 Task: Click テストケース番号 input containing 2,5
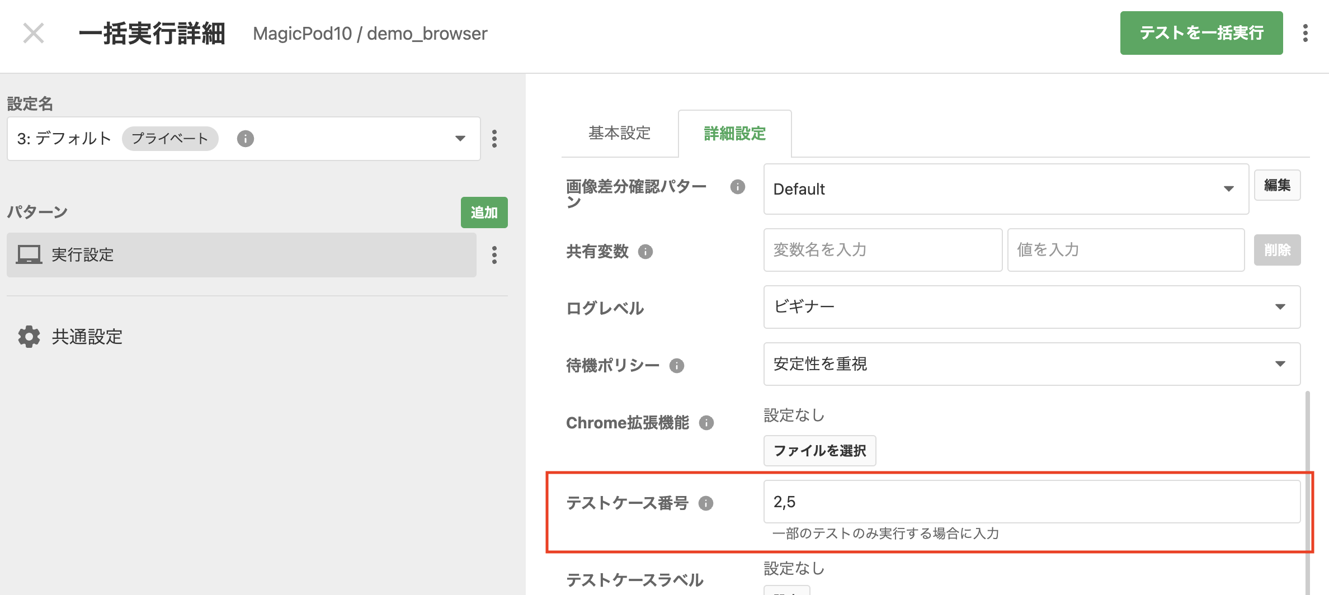coord(1031,502)
